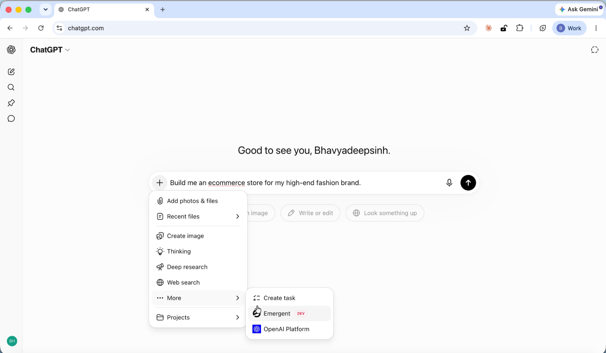
Task: Open the Work profile button
Action: [569, 28]
